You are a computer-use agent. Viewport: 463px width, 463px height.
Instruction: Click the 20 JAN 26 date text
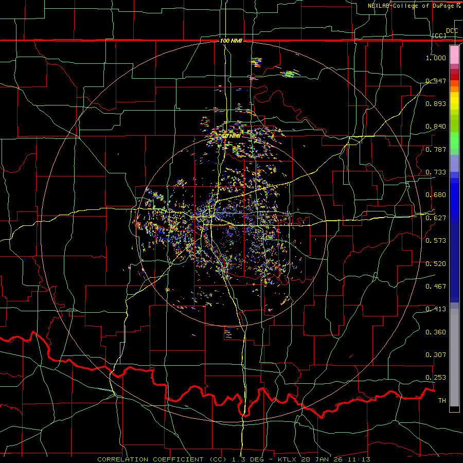pyautogui.click(x=322, y=459)
